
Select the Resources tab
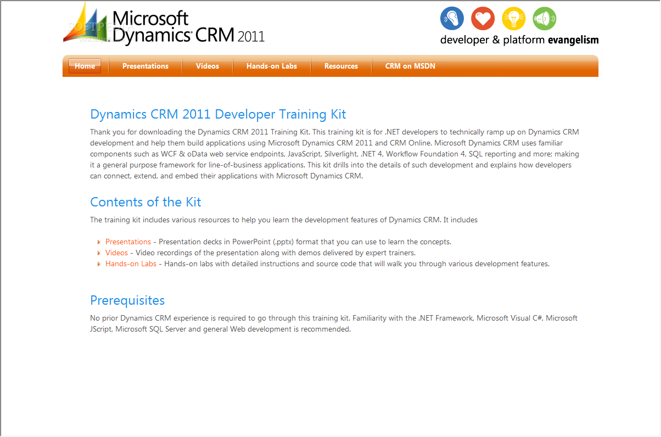click(x=341, y=66)
